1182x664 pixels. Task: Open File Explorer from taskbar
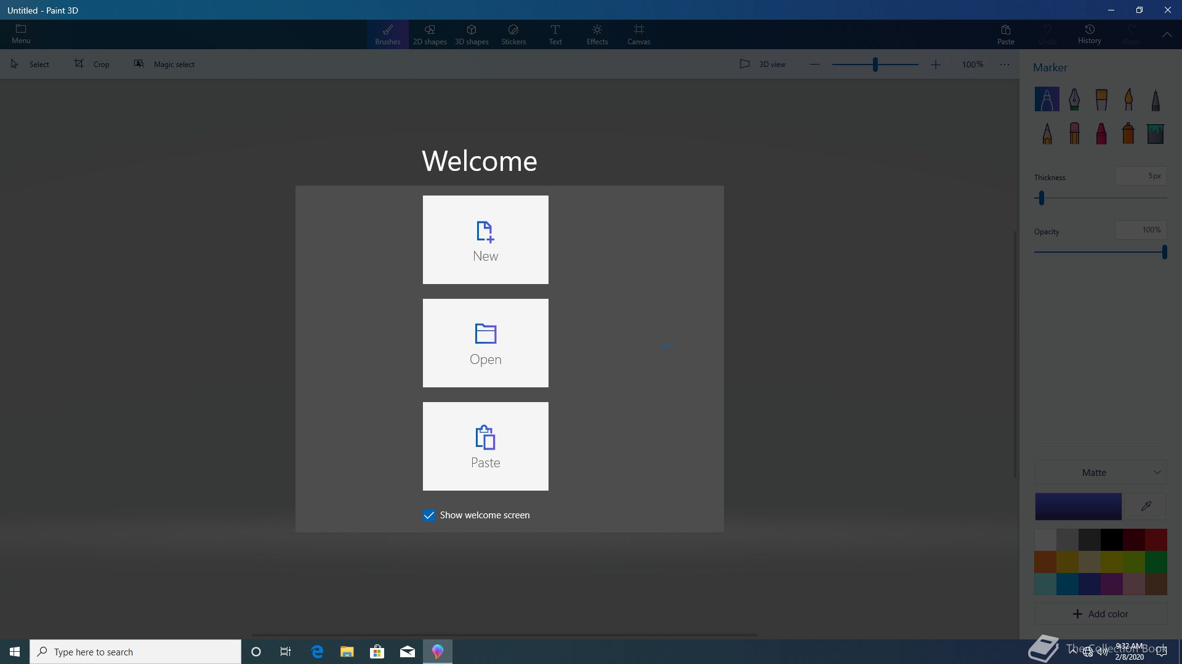[347, 652]
